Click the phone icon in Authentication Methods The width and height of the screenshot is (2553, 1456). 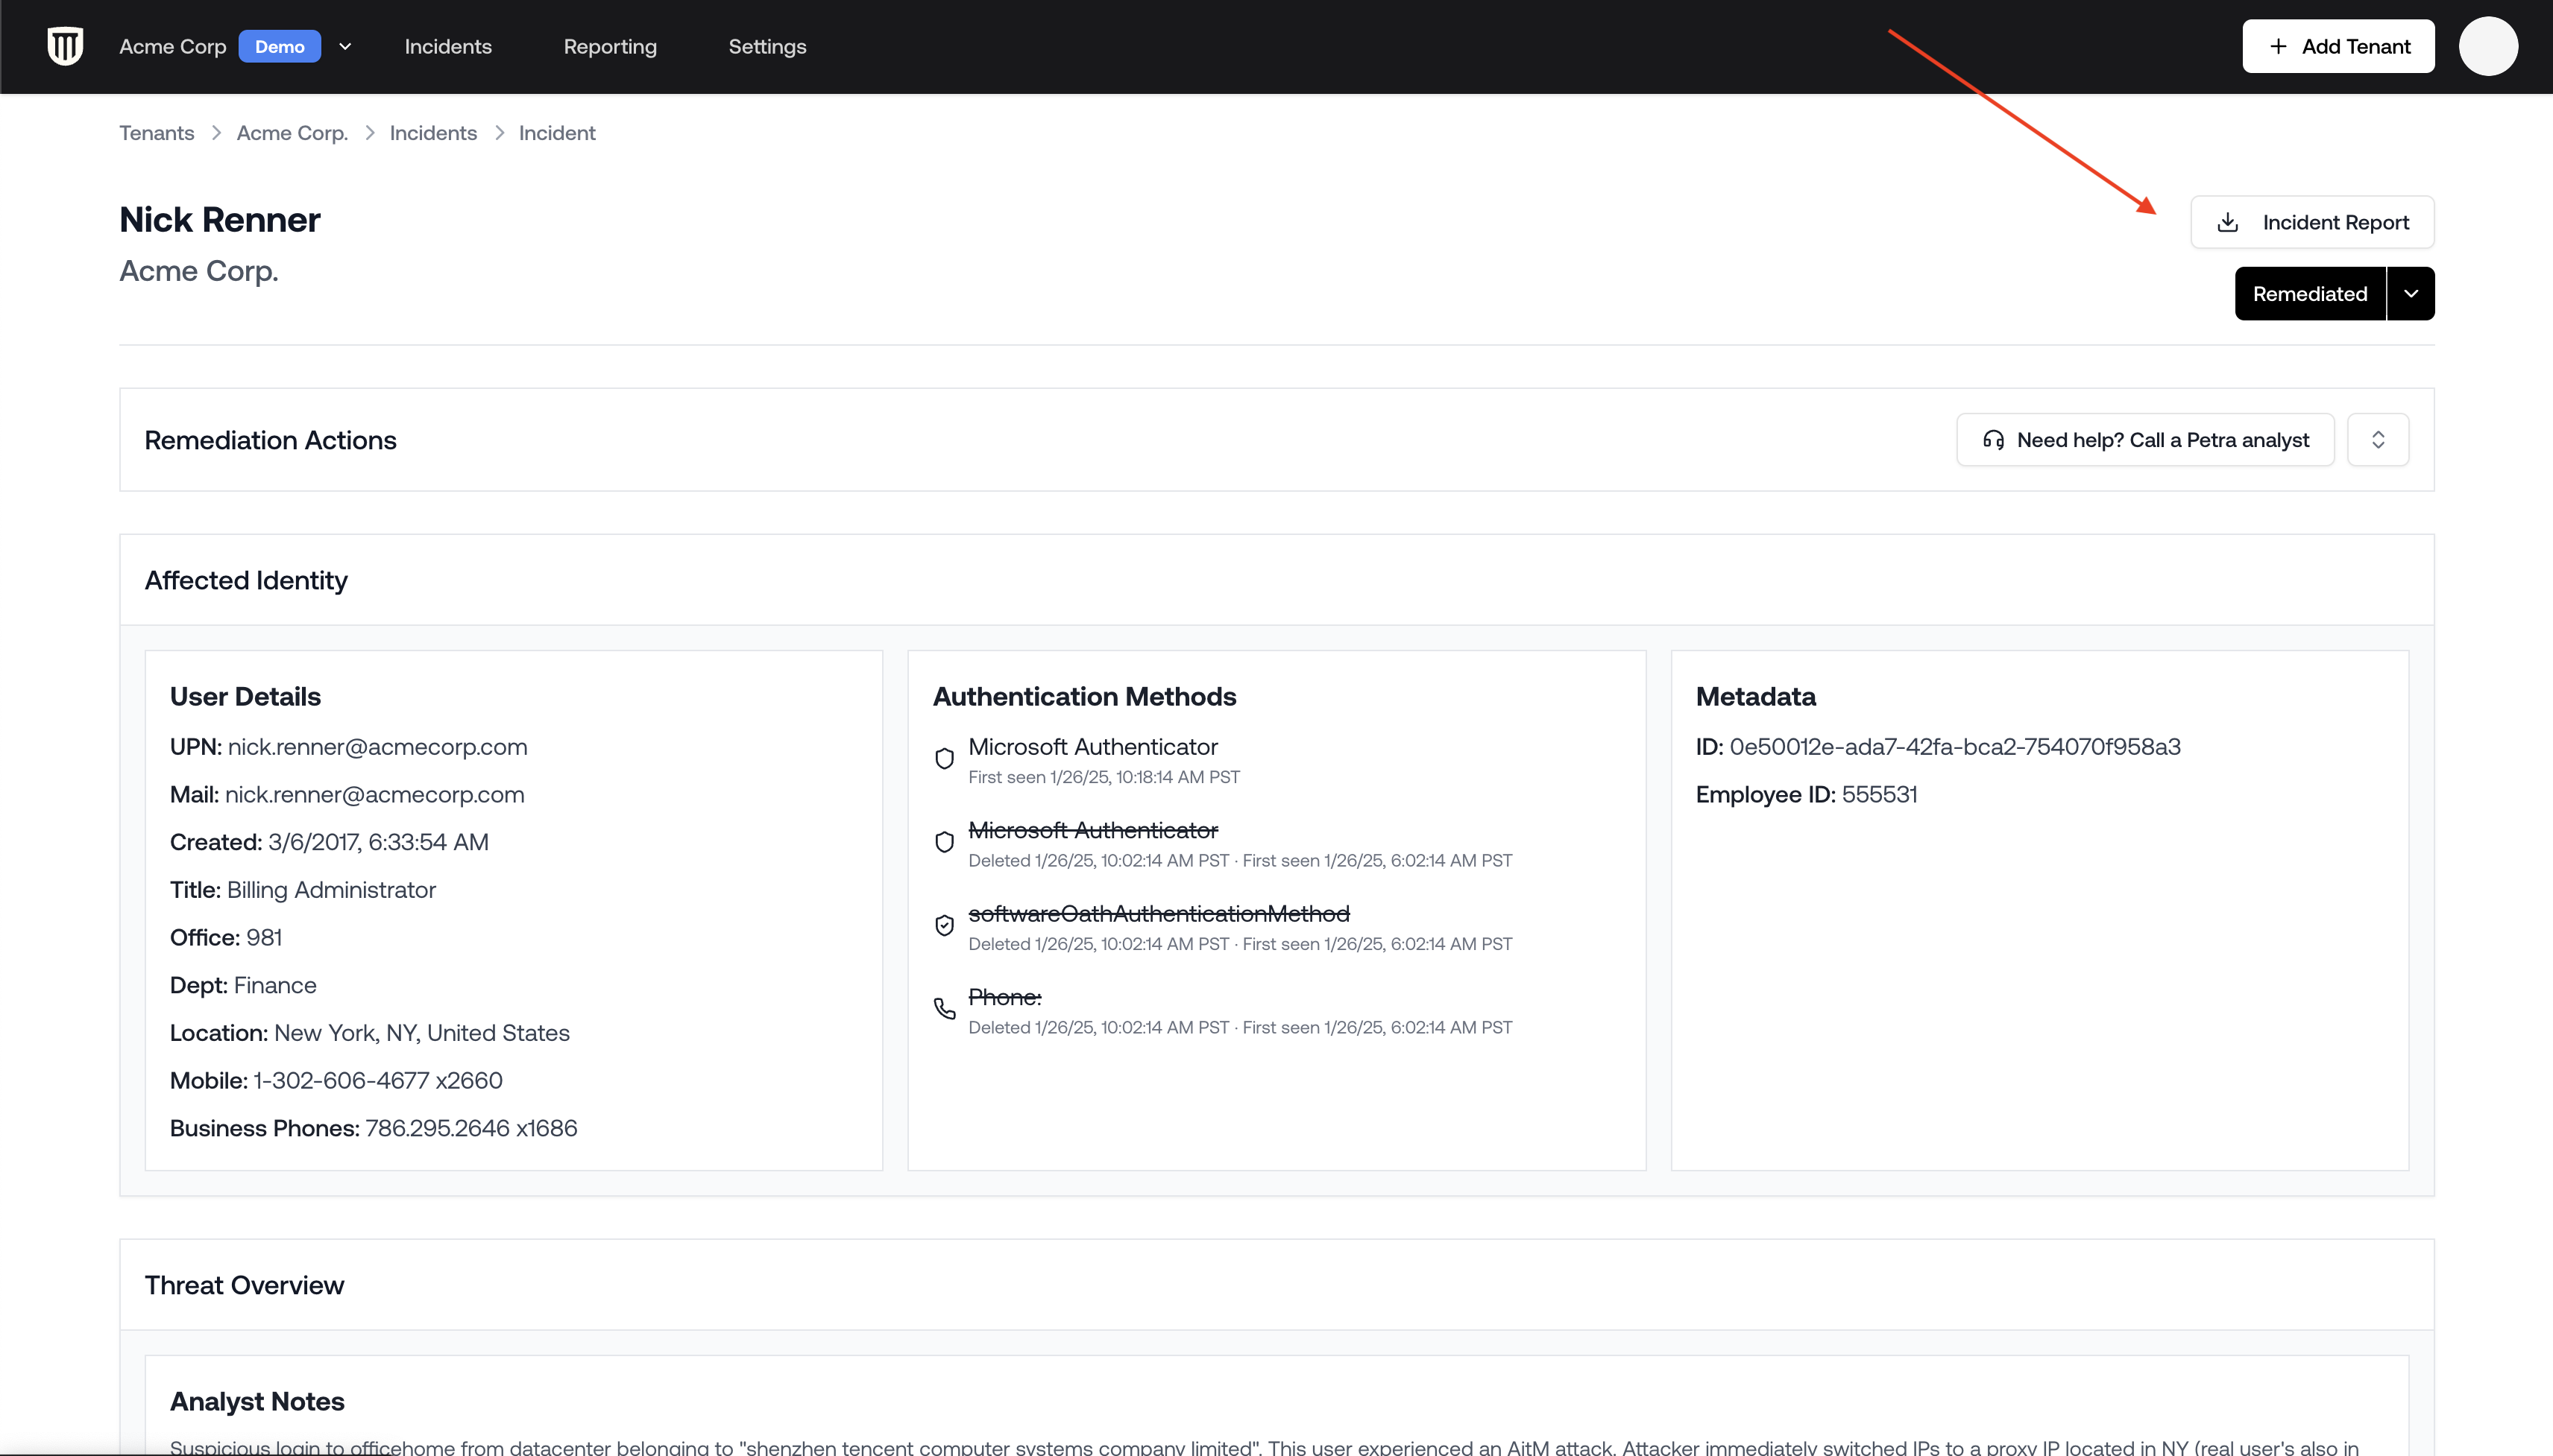(x=943, y=1009)
